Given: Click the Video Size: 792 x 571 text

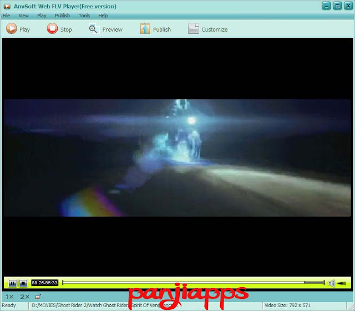Looking at the screenshot, I should coord(287,305).
